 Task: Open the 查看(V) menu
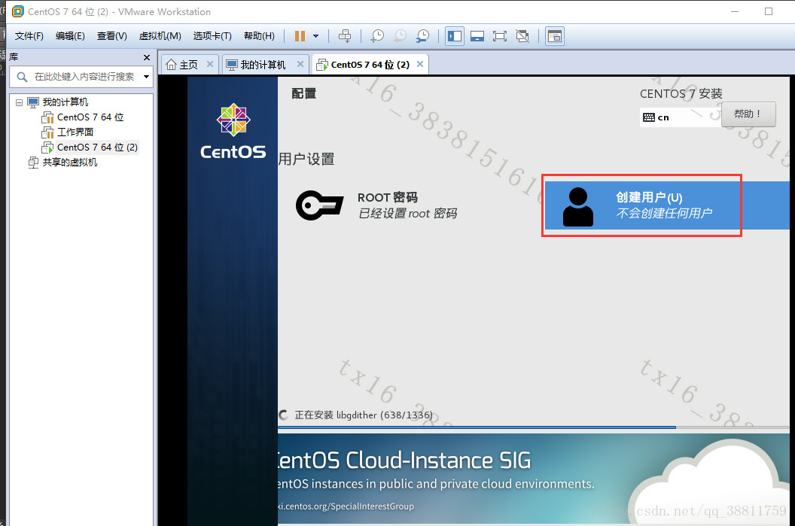111,36
